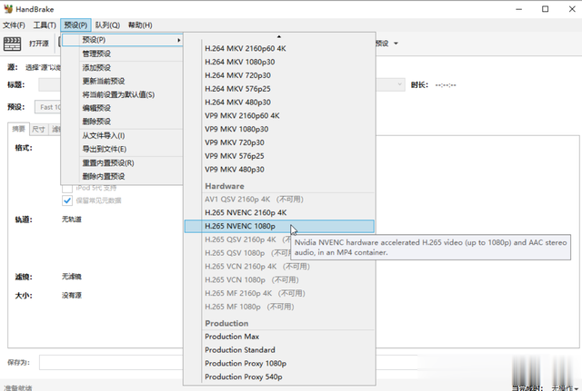The image size is (582, 391).
Task: Switch to the 尺寸 tab
Action: pos(38,129)
